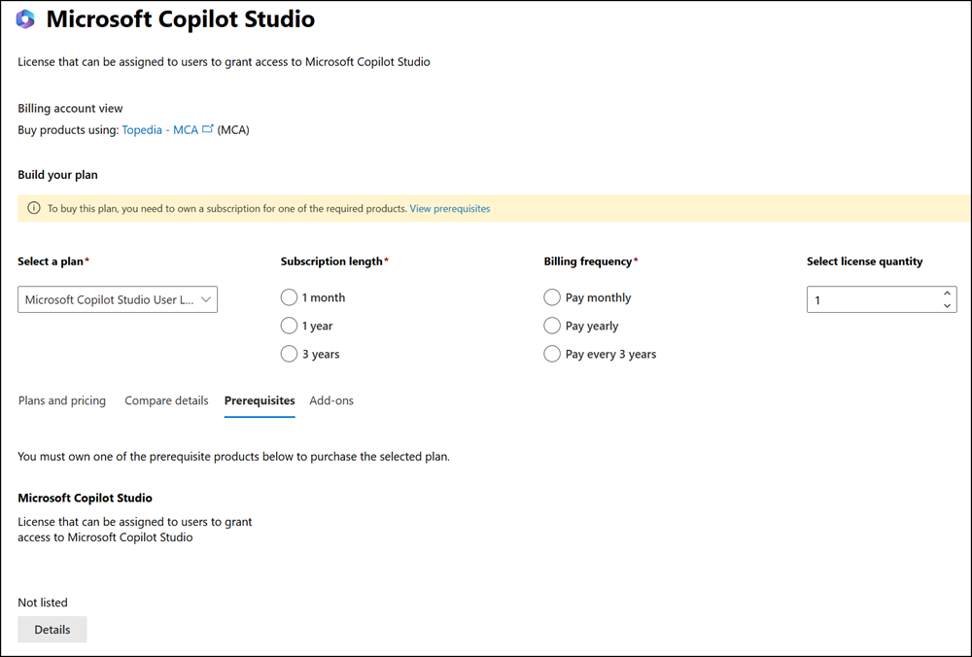The height and width of the screenshot is (657, 972).
Task: Open the Compare details tab
Action: 166,400
